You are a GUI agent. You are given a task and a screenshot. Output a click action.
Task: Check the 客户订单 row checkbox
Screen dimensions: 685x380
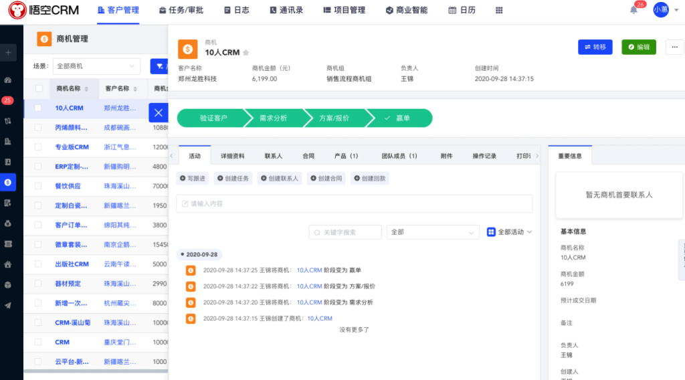(38, 225)
